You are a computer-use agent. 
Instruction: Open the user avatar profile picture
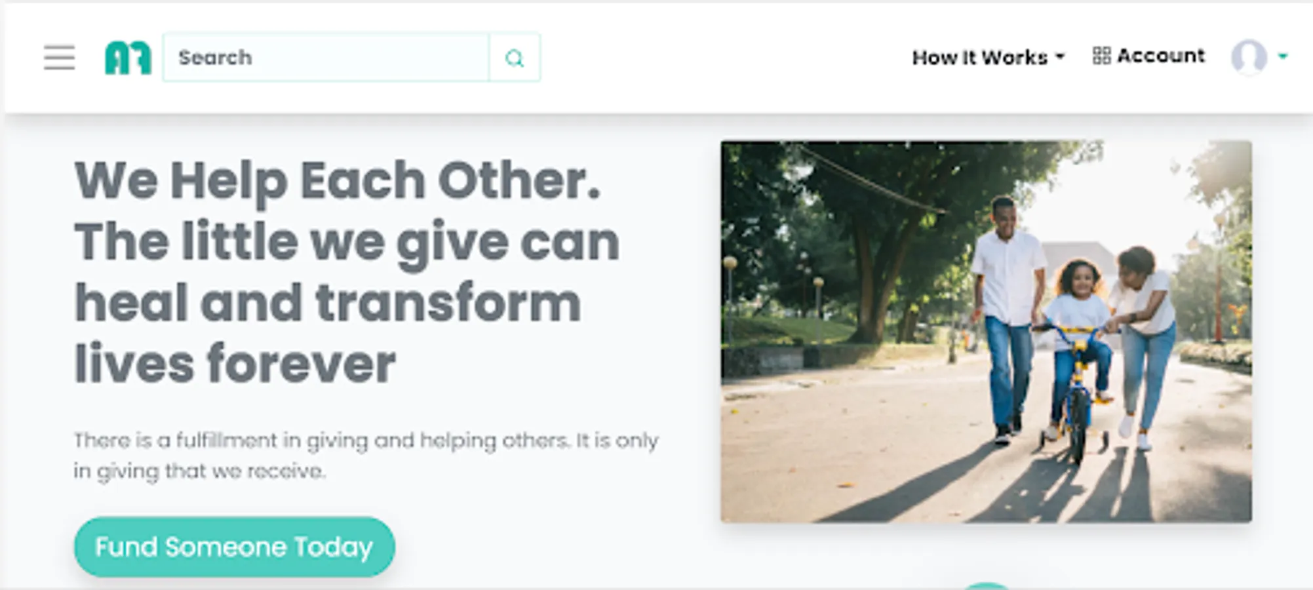click(1249, 57)
